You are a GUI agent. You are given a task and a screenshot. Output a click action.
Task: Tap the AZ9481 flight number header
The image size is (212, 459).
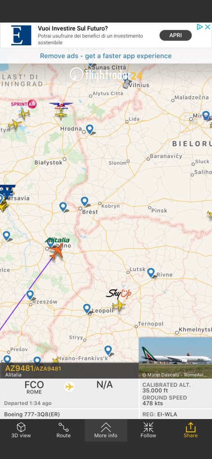tap(19, 368)
